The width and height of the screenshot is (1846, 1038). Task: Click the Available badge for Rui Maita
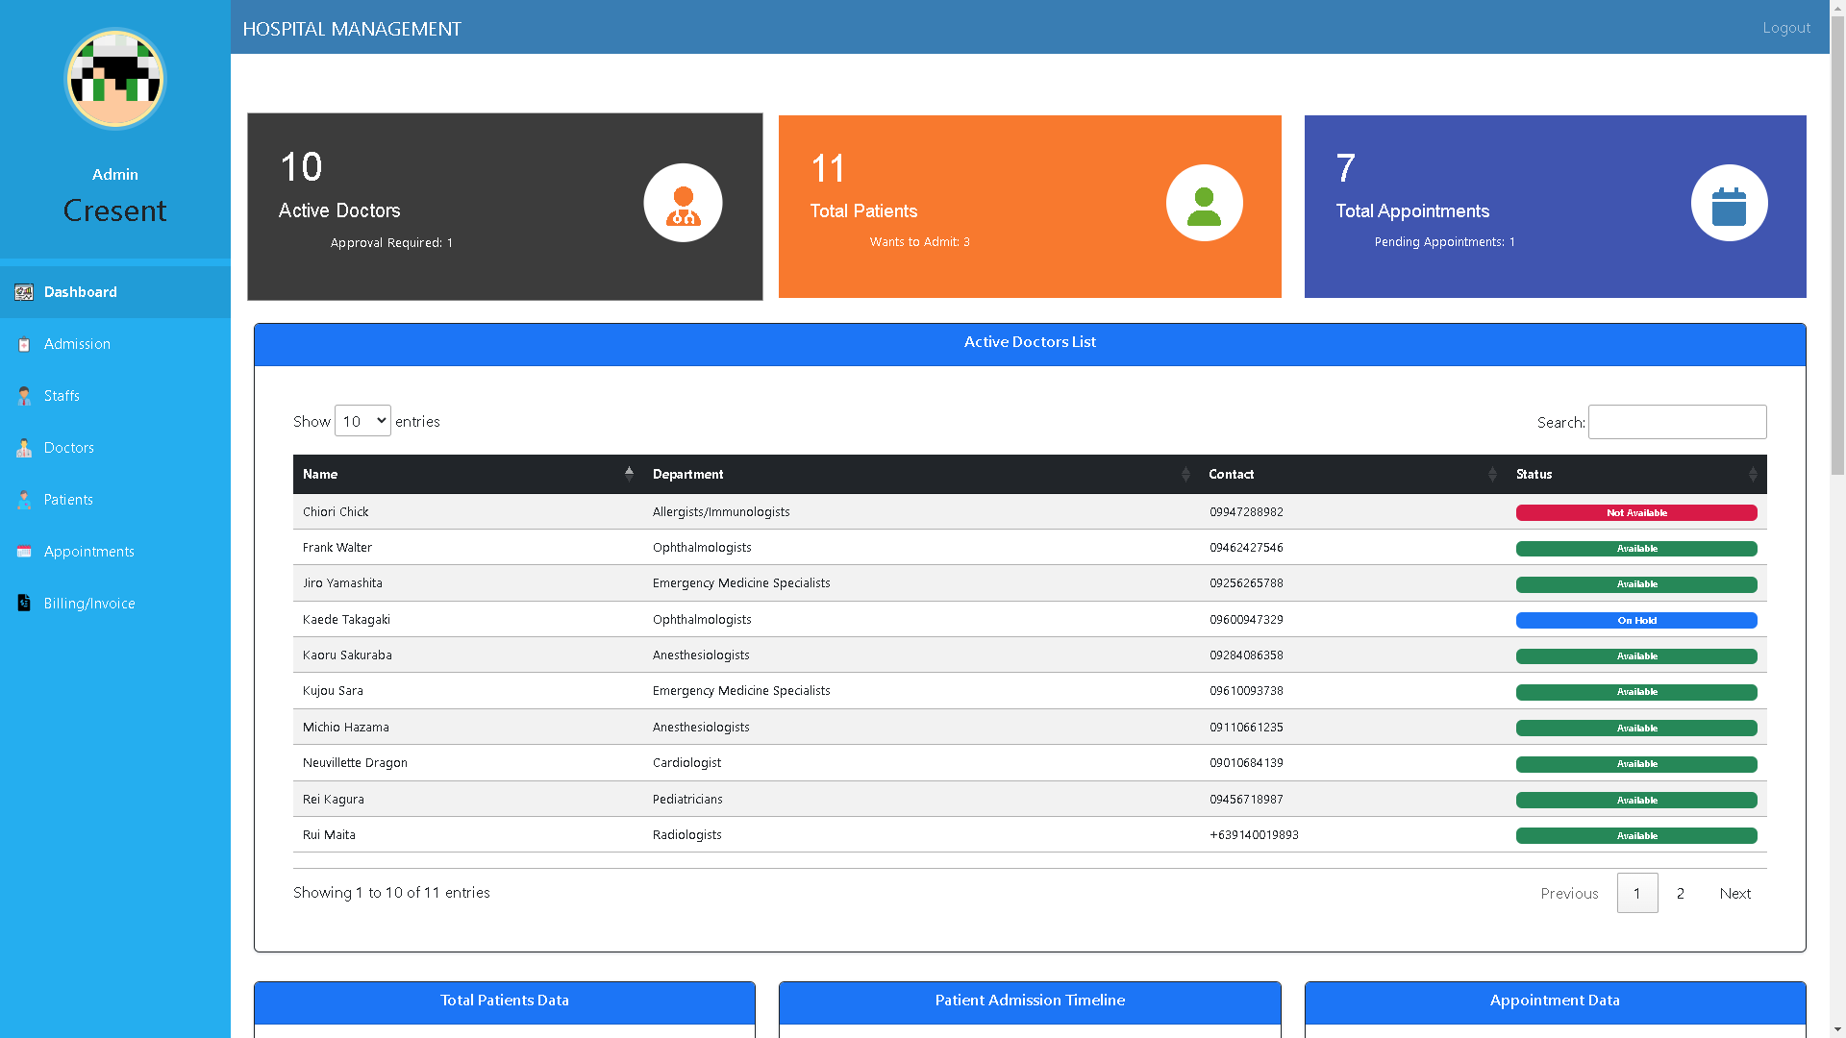pyautogui.click(x=1636, y=836)
